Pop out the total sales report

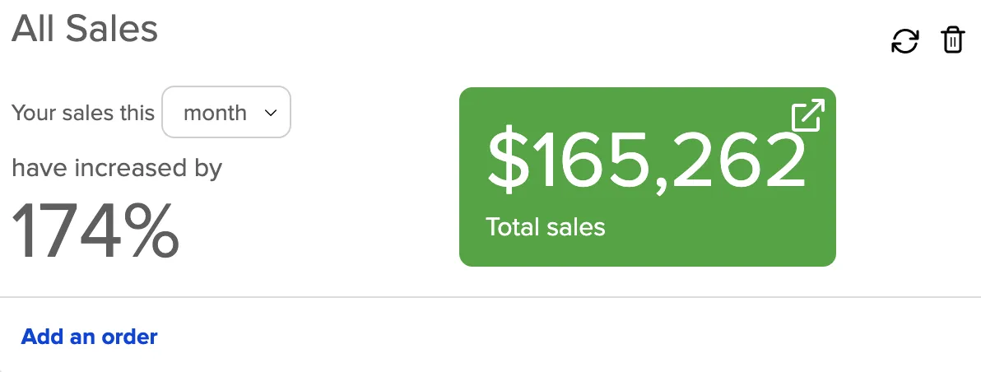807,116
